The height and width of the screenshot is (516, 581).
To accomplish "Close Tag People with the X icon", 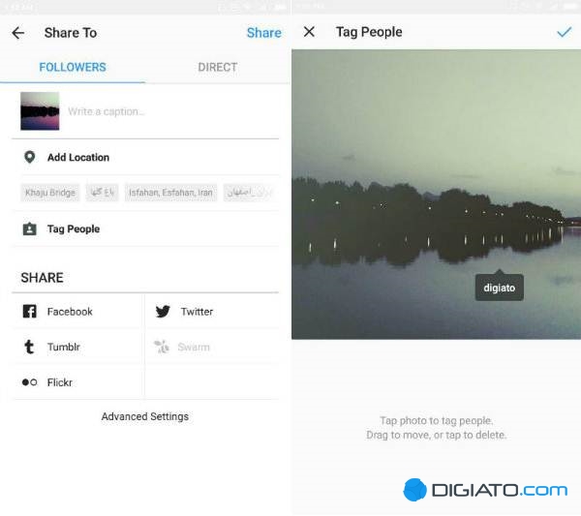I will (x=309, y=32).
